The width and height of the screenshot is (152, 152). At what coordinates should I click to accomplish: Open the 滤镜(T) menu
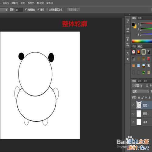coord(15,3)
